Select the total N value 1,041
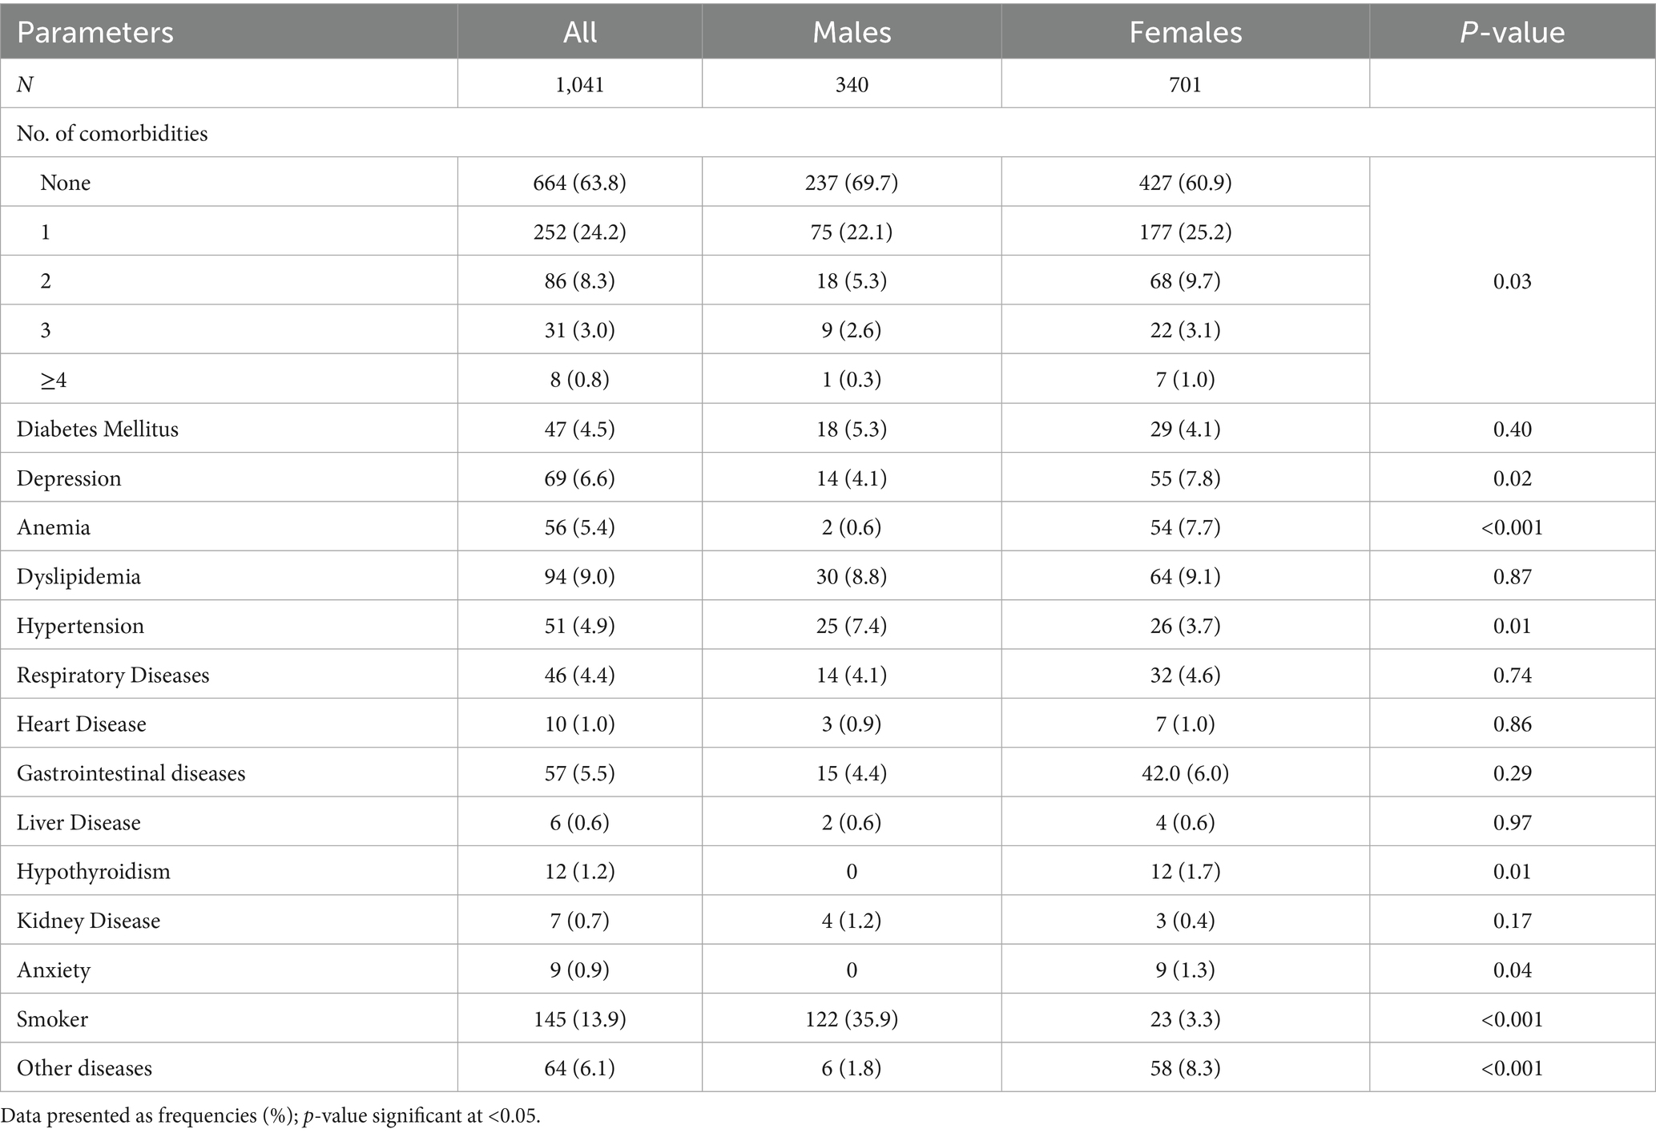Image resolution: width=1656 pixels, height=1133 pixels. (580, 84)
